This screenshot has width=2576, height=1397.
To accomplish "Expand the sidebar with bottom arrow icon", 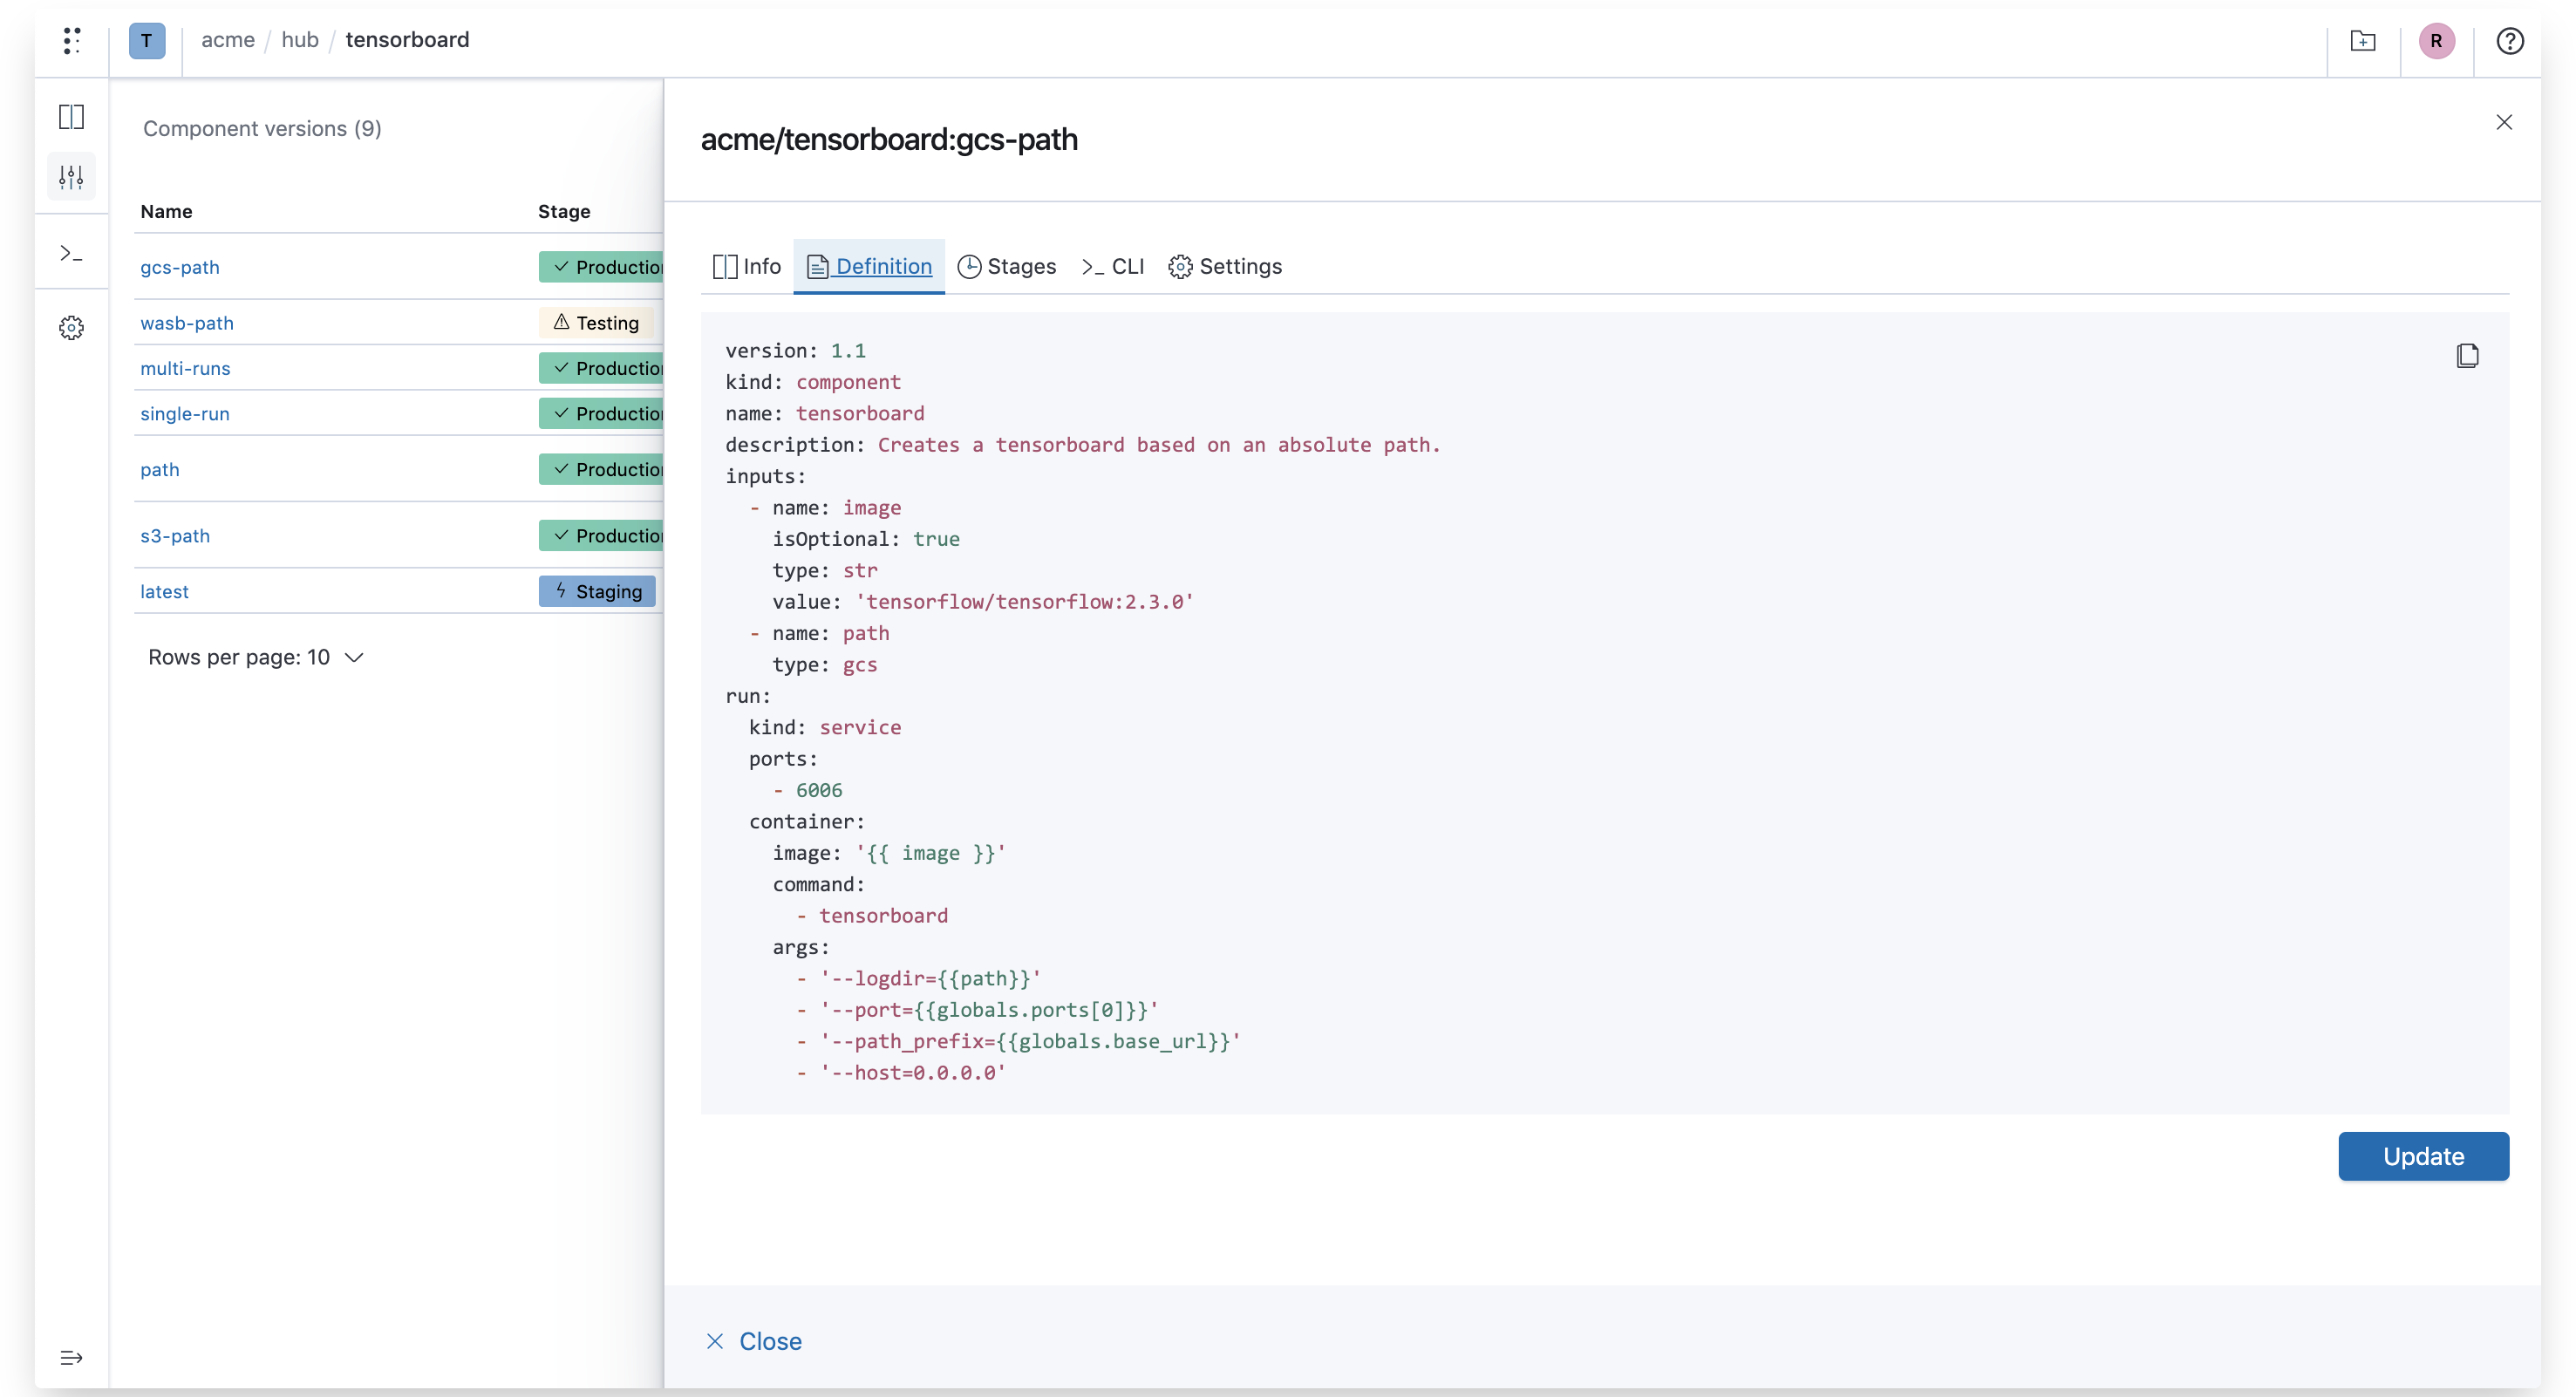I will pyautogui.click(x=71, y=1357).
